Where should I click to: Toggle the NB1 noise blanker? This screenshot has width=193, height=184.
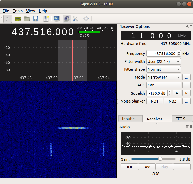(x=154, y=101)
